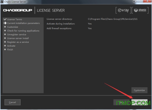152x110 pixels.
Task: Click Yes value for Add firewall exceptions
Action: 90,28
